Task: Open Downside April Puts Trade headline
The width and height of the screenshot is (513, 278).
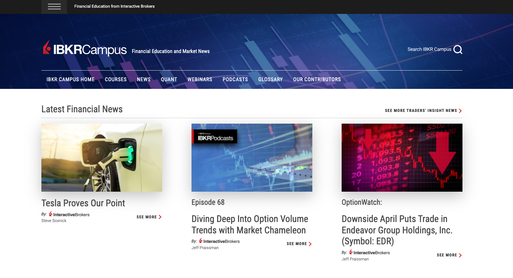Action: 397,230
